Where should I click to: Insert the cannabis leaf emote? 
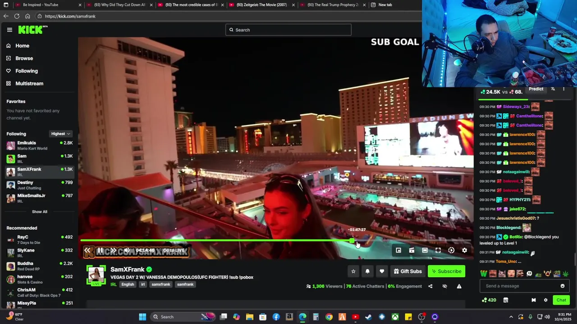point(565,274)
